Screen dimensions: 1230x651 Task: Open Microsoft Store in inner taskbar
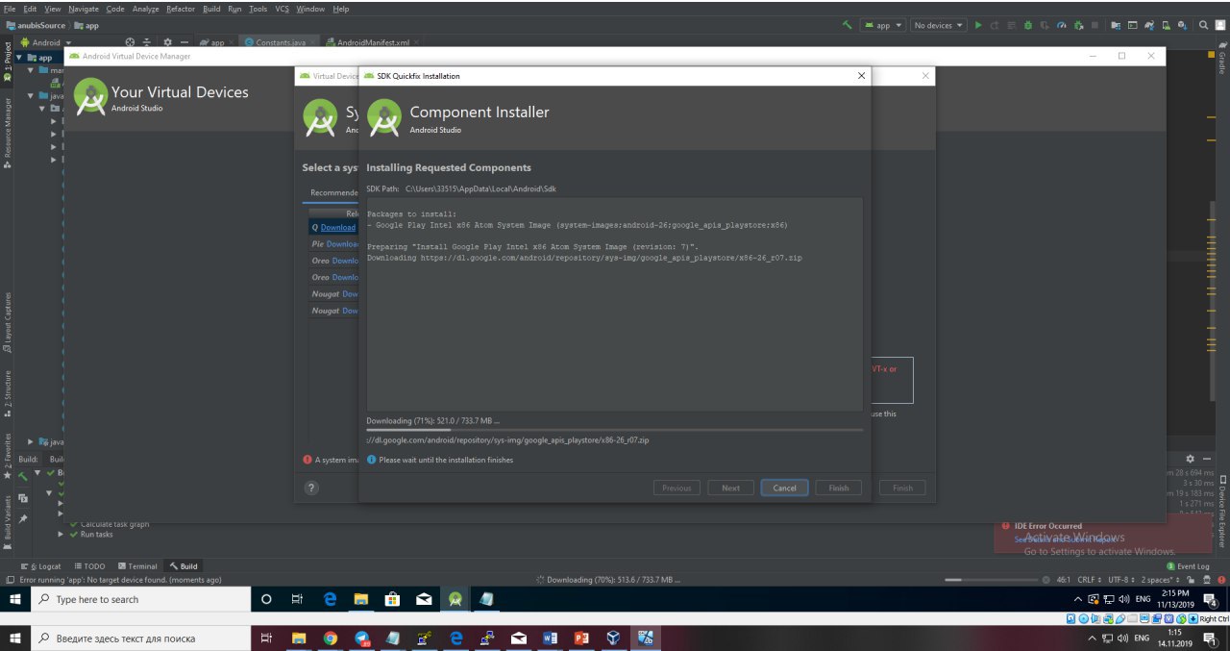pos(392,599)
